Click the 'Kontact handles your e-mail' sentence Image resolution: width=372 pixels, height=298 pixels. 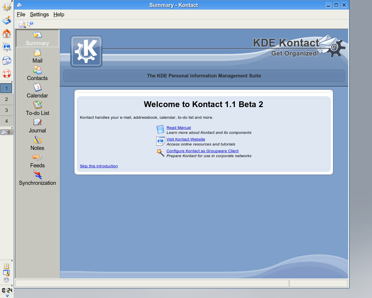[146, 117]
